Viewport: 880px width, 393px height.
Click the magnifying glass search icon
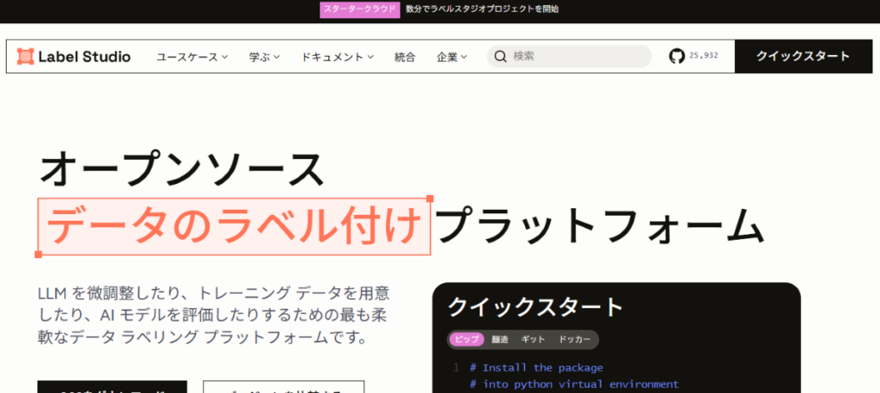[x=499, y=57]
